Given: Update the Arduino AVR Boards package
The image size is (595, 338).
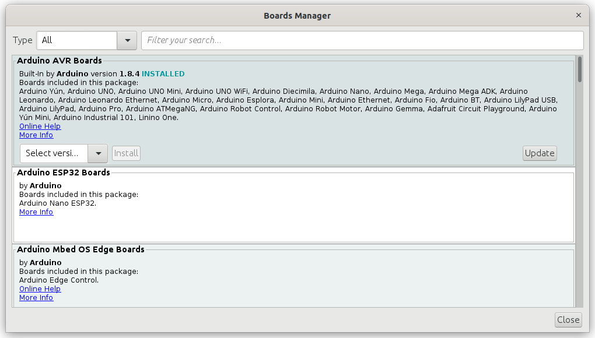Looking at the screenshot, I should pyautogui.click(x=540, y=153).
